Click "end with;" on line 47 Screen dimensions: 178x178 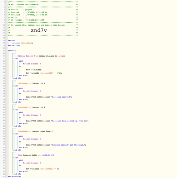pyautogui.click(x=24, y=124)
